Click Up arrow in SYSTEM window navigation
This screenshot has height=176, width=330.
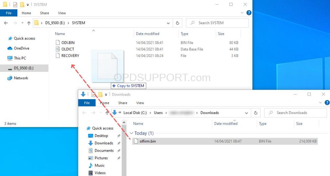29,23
